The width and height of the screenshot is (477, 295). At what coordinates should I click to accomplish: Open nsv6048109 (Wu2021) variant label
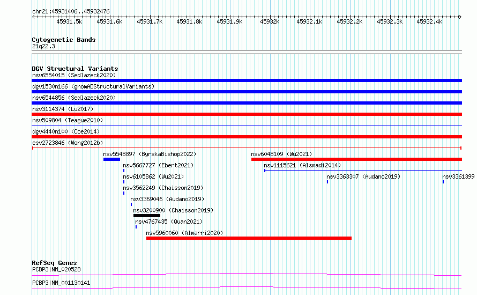(281, 154)
